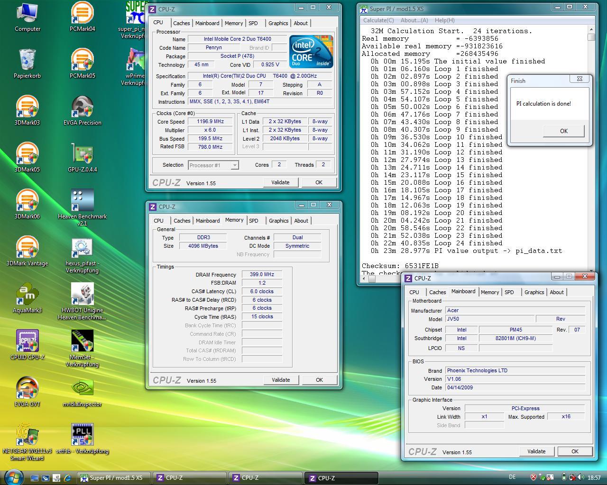
Task: Launch the CPUID CPU-Z desktop icon
Action: pyautogui.click(x=27, y=345)
